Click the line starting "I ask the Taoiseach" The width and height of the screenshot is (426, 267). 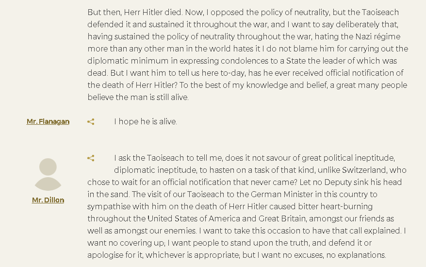(255, 158)
